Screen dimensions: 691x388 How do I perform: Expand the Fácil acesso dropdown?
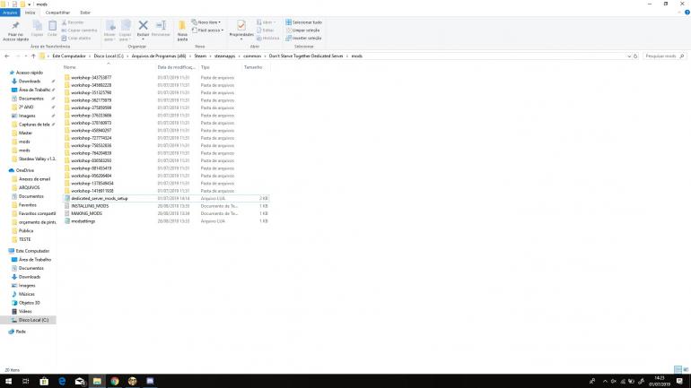point(207,30)
